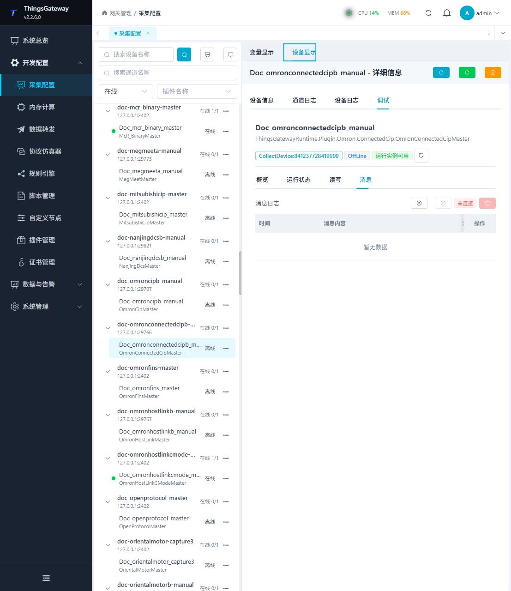Open the 在线 status filter dropdown
The width and height of the screenshot is (511, 591).
point(126,91)
